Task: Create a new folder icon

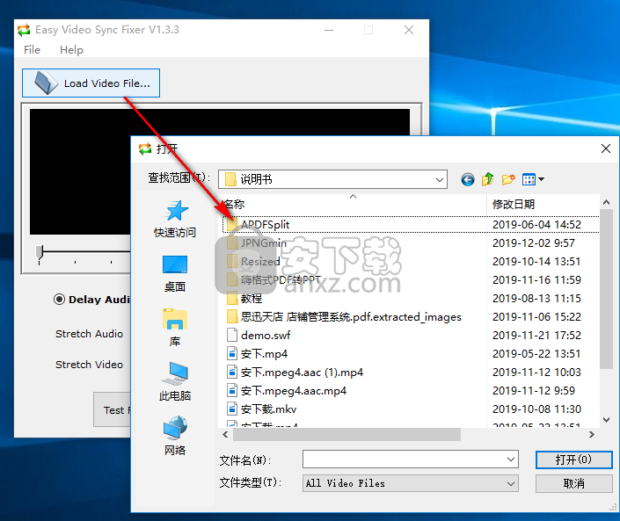Action: 508,179
